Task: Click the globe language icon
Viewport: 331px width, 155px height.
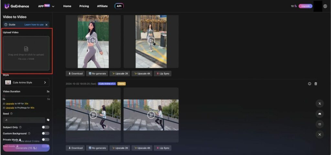Action: coord(325,6)
